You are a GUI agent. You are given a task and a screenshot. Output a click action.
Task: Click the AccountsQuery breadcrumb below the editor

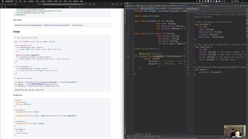(139, 134)
